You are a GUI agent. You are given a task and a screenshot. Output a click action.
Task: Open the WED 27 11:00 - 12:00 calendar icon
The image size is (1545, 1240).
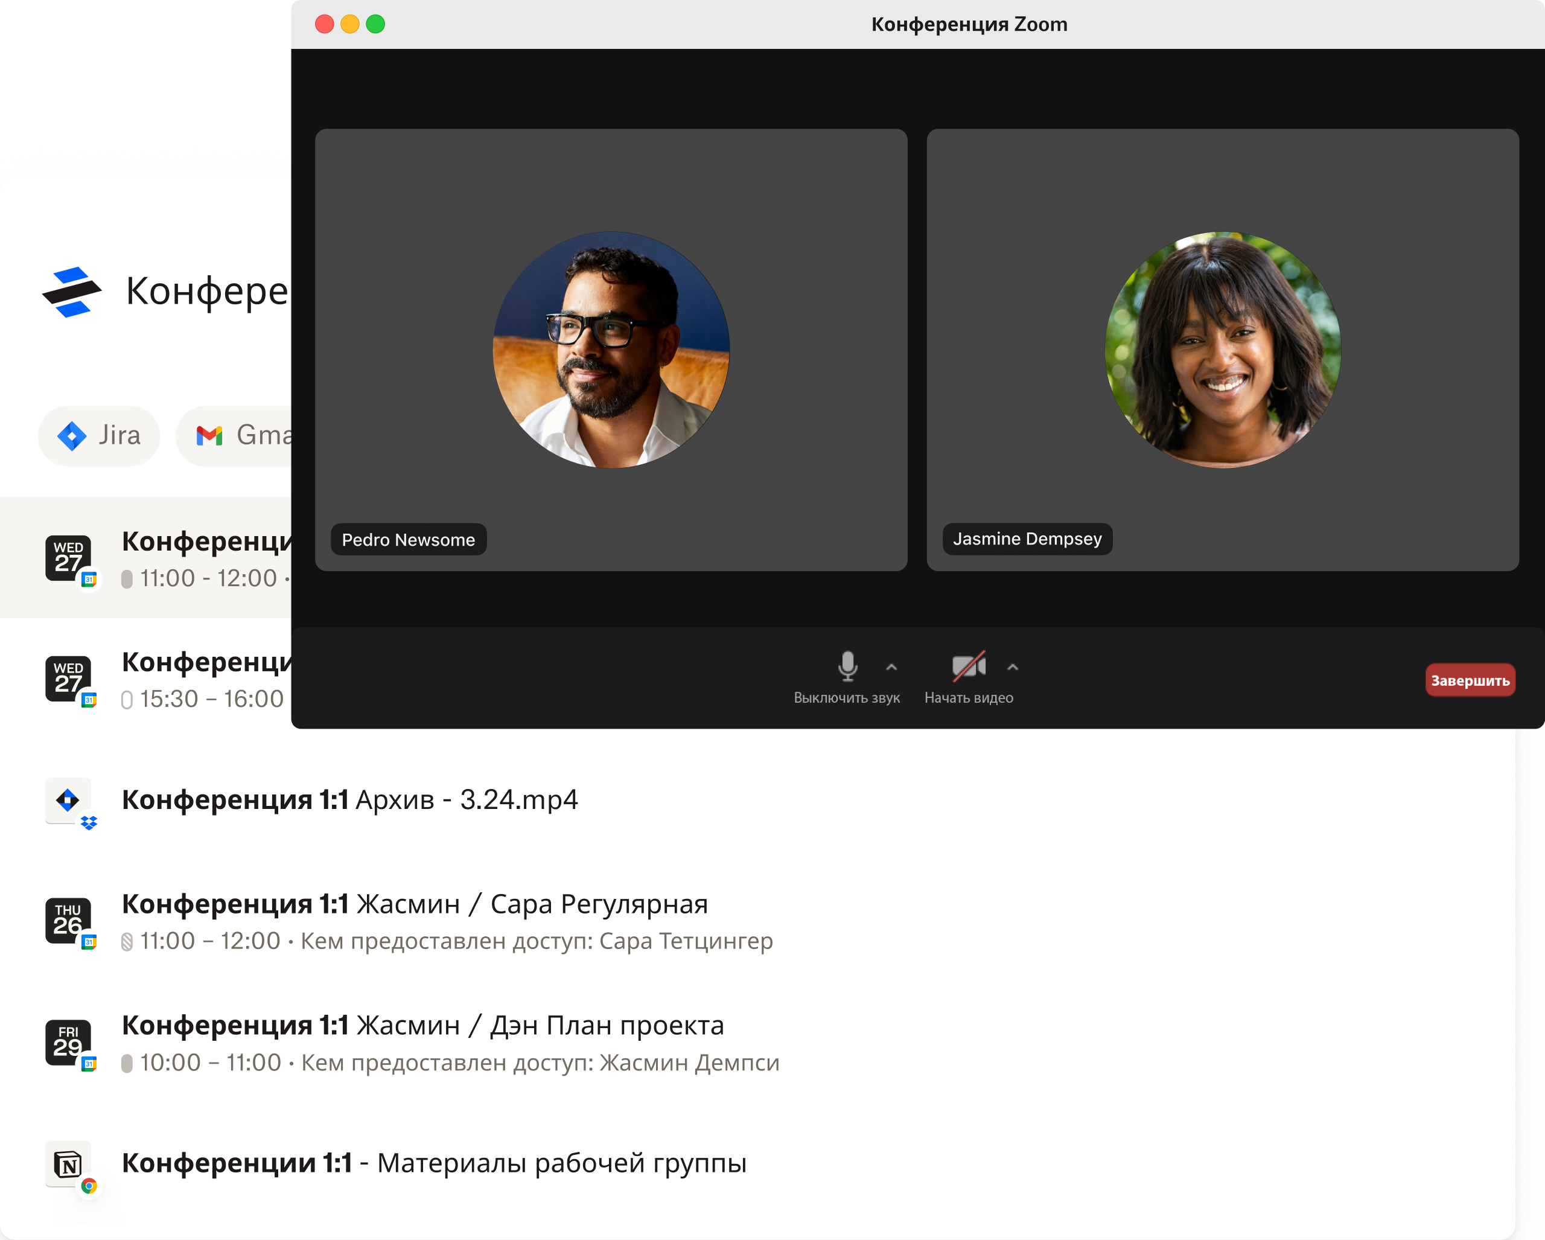coord(69,558)
